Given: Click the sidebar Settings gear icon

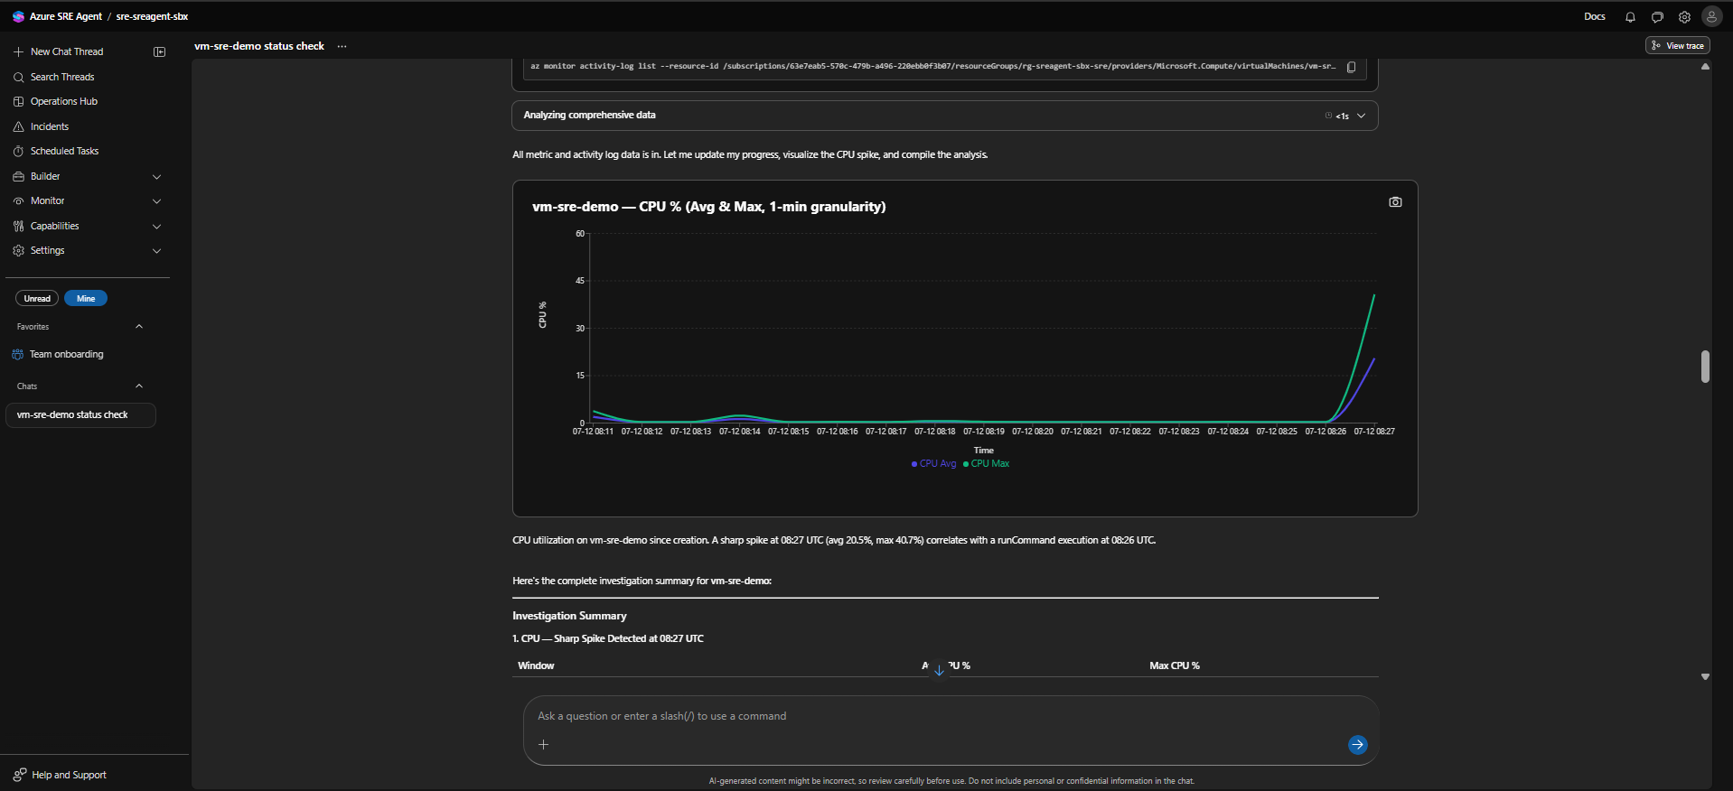Looking at the screenshot, I should (x=18, y=250).
